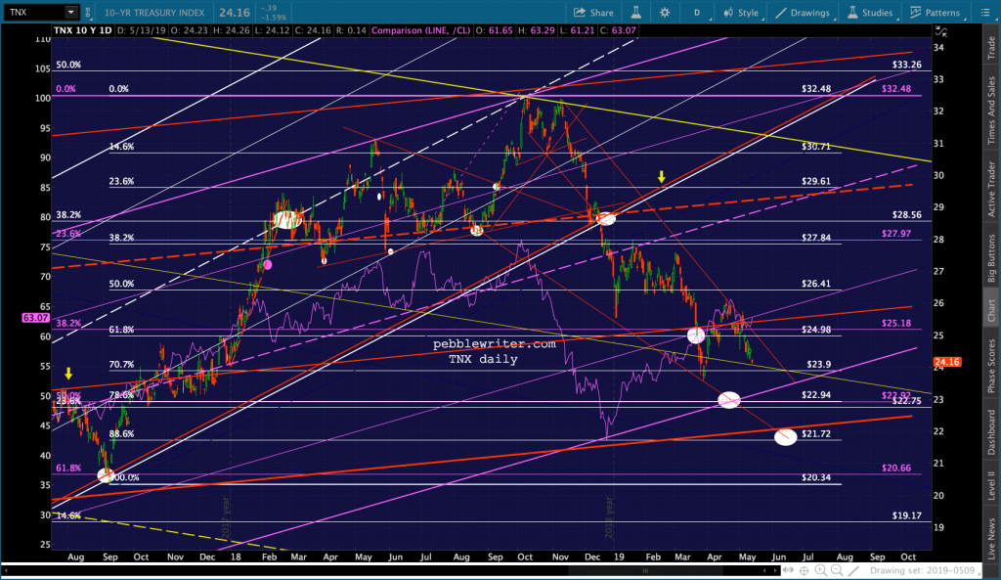The image size is (1001, 580).
Task: Click the scroll left arrow in bottom bar
Action: (765, 570)
